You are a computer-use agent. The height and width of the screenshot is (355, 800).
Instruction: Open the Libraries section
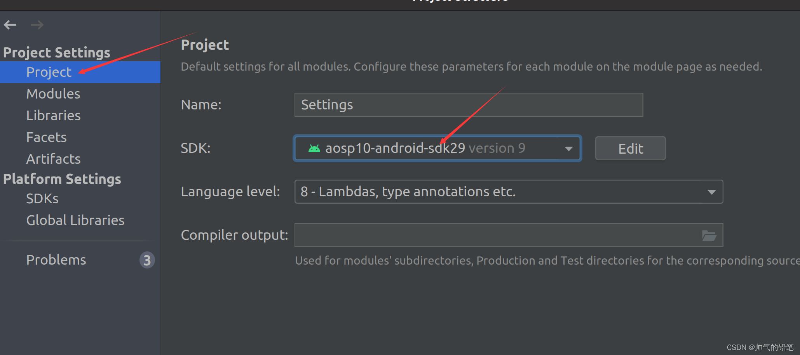[53, 115]
